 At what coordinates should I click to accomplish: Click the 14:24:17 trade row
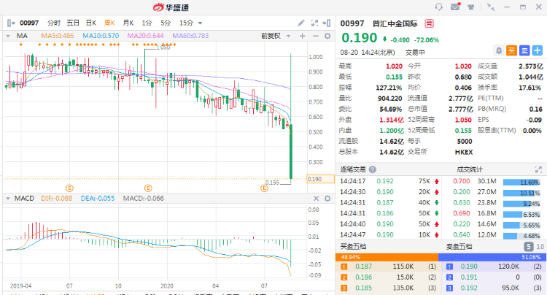pyautogui.click(x=389, y=181)
